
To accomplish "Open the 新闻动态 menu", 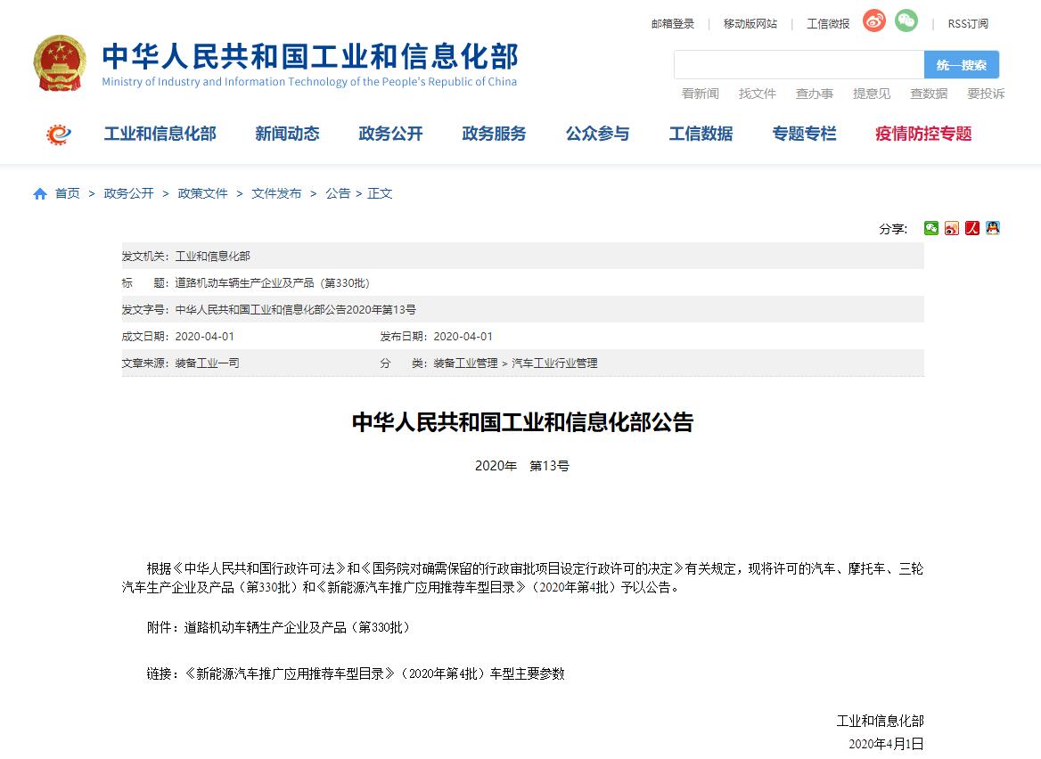I will point(287,135).
